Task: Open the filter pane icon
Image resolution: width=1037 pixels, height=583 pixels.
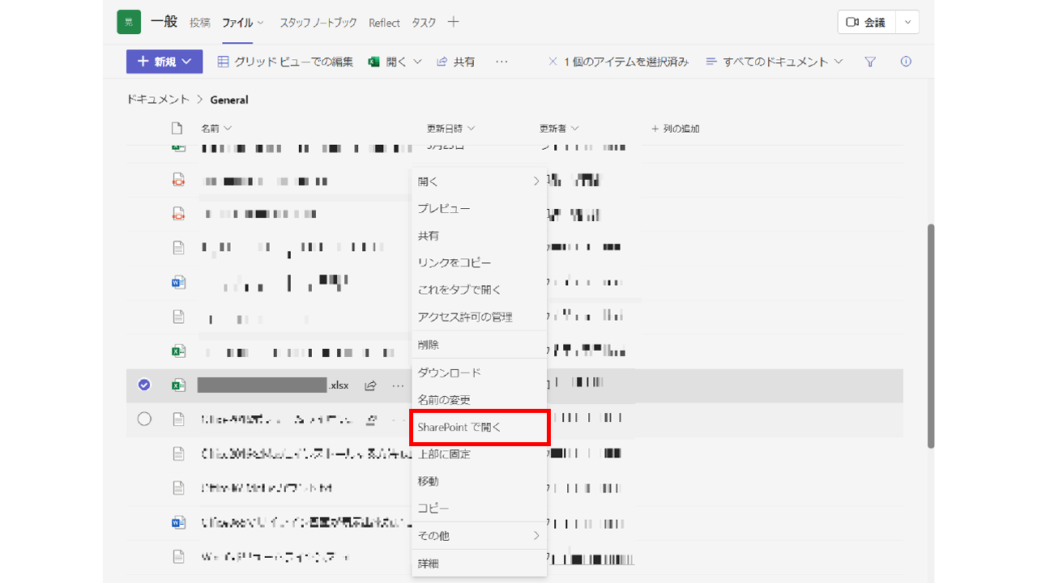Action: [x=870, y=62]
